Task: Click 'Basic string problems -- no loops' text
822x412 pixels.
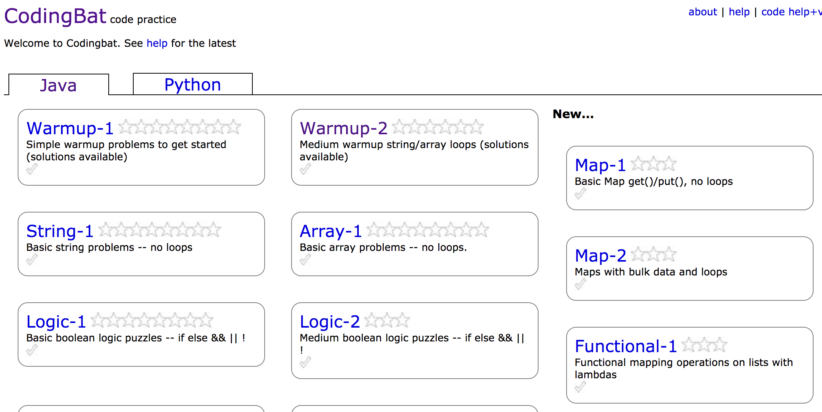Action: [109, 247]
